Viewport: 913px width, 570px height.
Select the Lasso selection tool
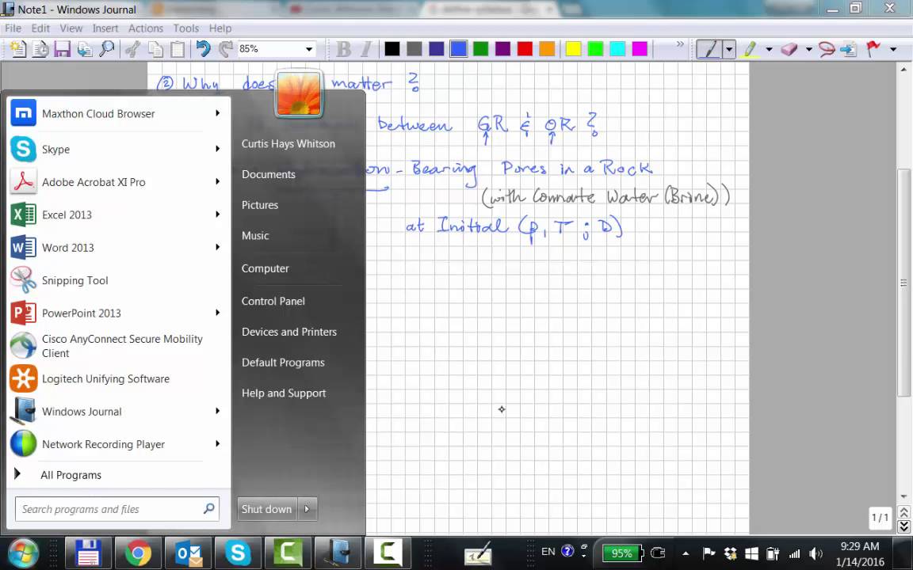827,49
